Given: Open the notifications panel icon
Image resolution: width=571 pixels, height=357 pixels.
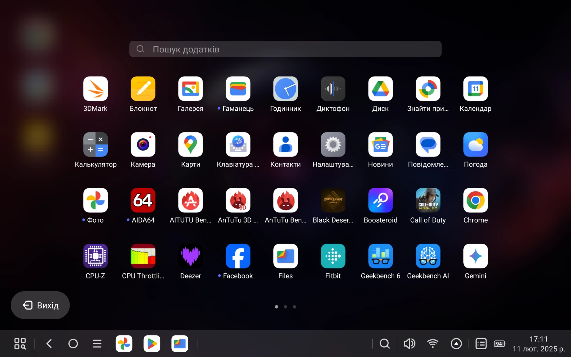Looking at the screenshot, I should coord(481,344).
